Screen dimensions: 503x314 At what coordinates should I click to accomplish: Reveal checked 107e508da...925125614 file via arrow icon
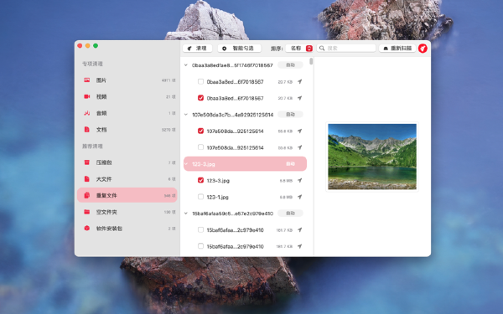pyautogui.click(x=299, y=131)
